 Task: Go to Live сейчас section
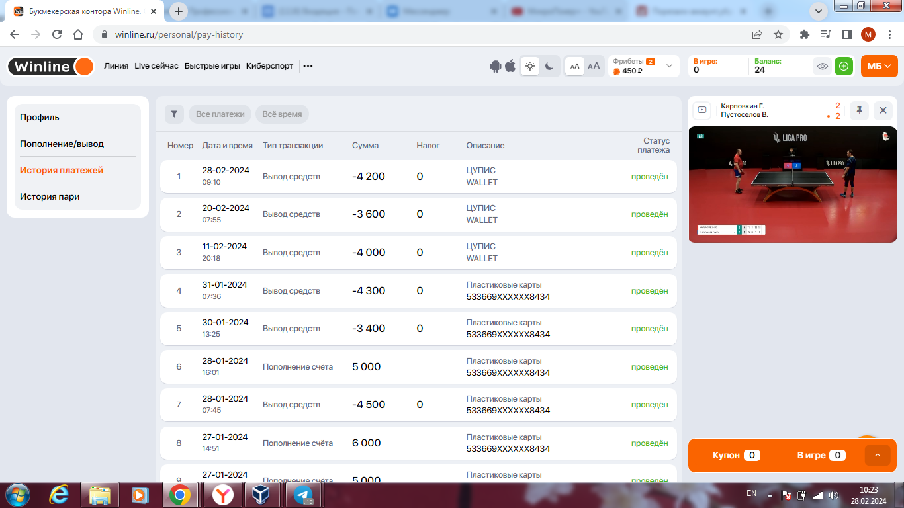pos(156,66)
